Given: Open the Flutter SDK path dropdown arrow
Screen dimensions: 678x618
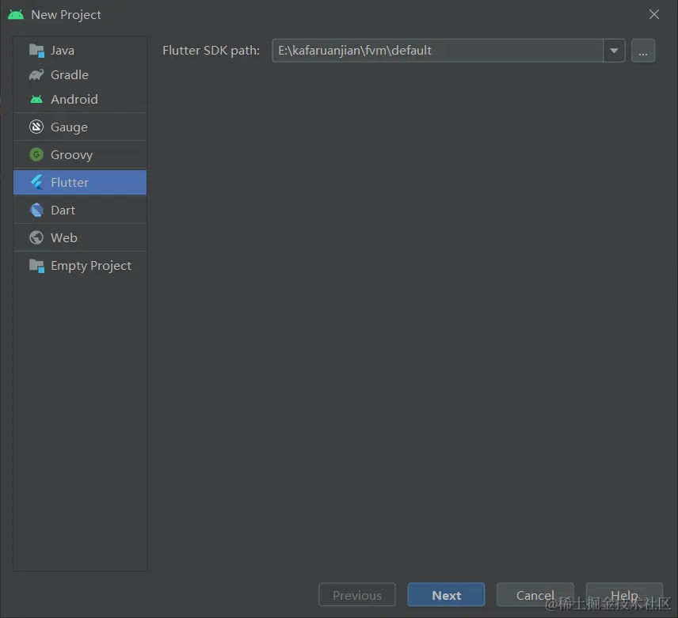Looking at the screenshot, I should click(x=614, y=51).
